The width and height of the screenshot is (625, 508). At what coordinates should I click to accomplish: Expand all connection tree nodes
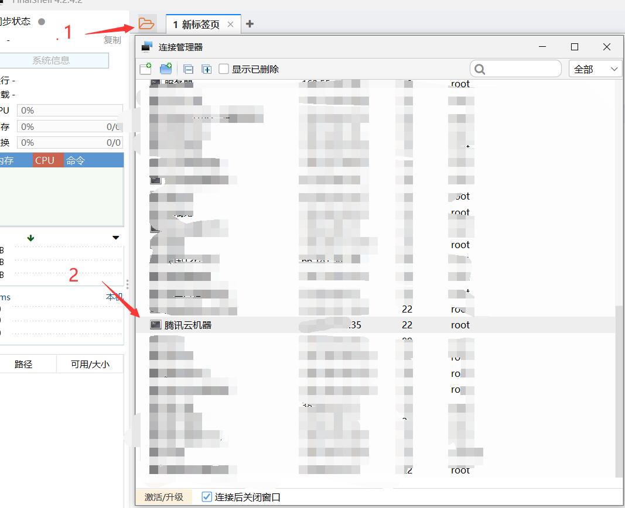coord(206,69)
